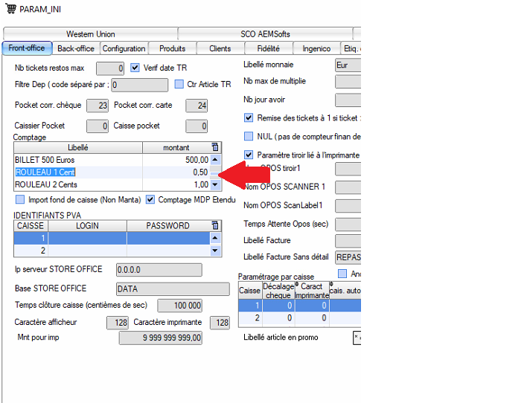Uncheck Comptage MDP Etendu option

click(x=150, y=199)
